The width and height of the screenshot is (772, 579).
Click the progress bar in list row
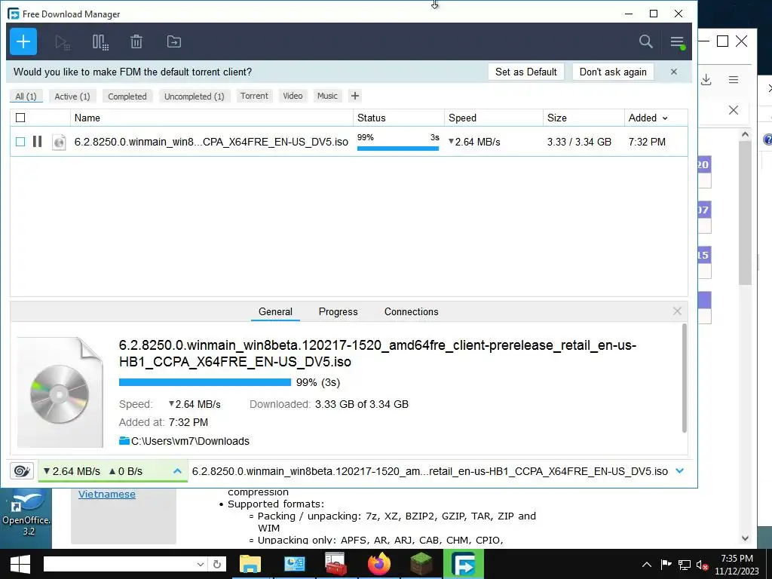[398, 149]
